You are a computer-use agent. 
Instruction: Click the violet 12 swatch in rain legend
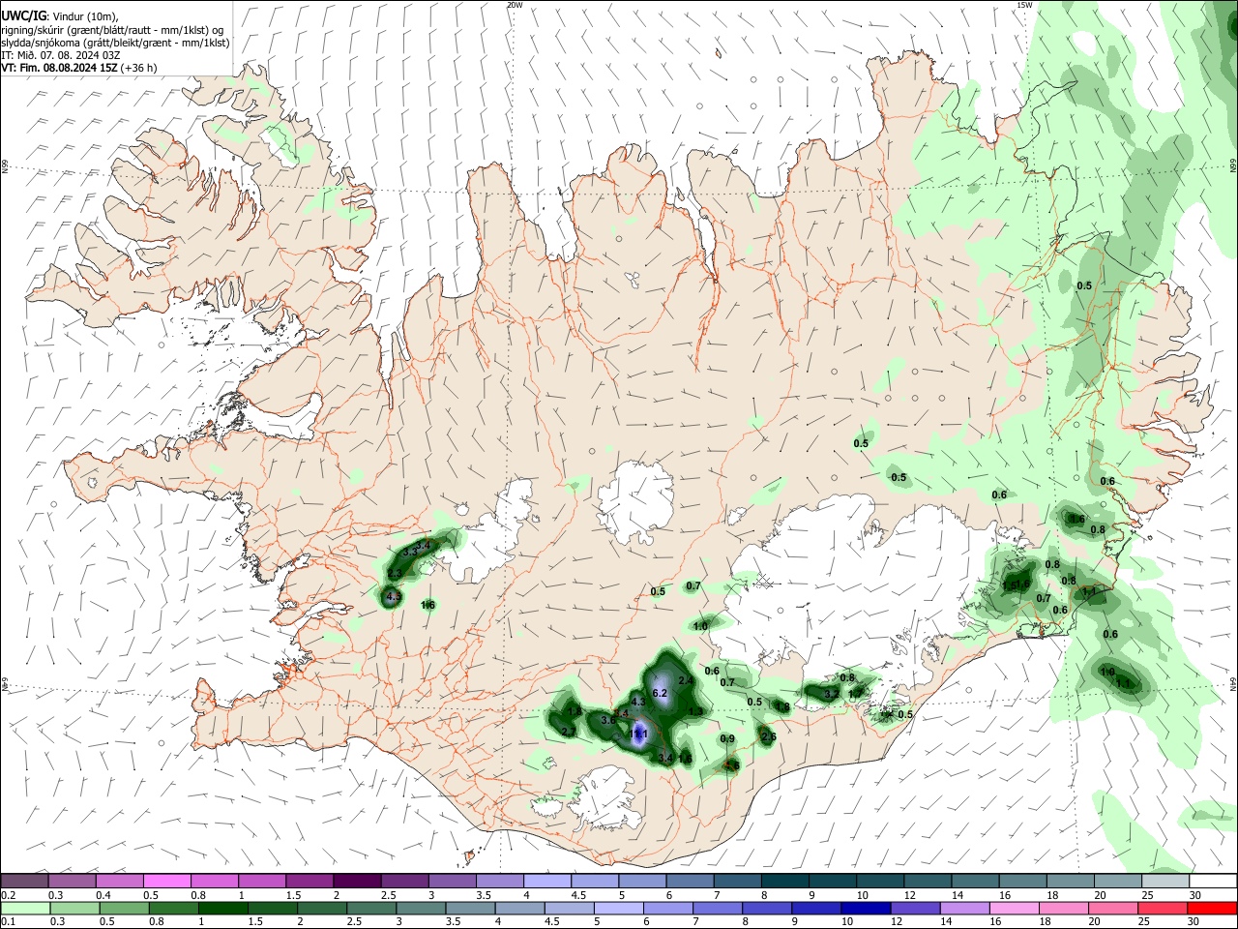tap(914, 908)
